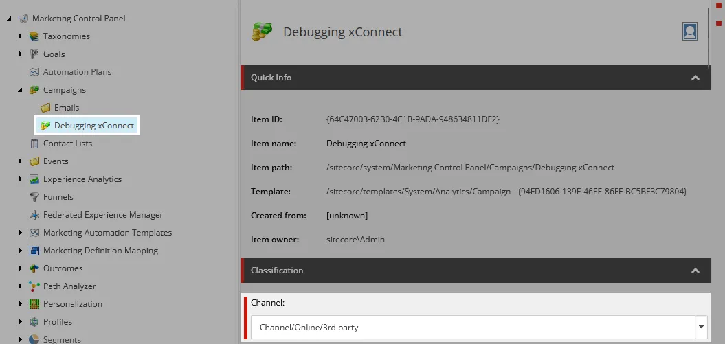Click the Events folder icon
Image resolution: width=725 pixels, height=344 pixels.
coord(34,161)
